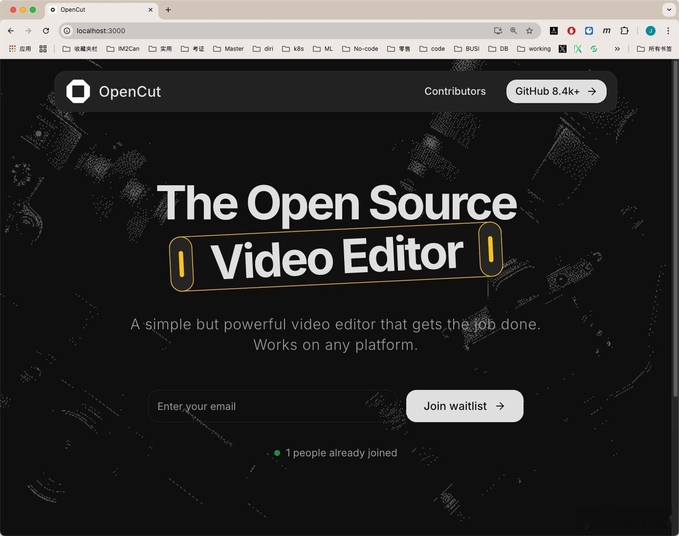Open the Contributors page
The width and height of the screenshot is (679, 536).
click(455, 91)
